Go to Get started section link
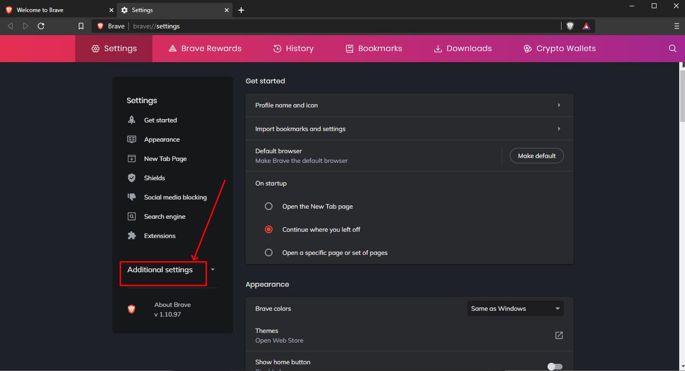This screenshot has width=685, height=371. tap(161, 120)
